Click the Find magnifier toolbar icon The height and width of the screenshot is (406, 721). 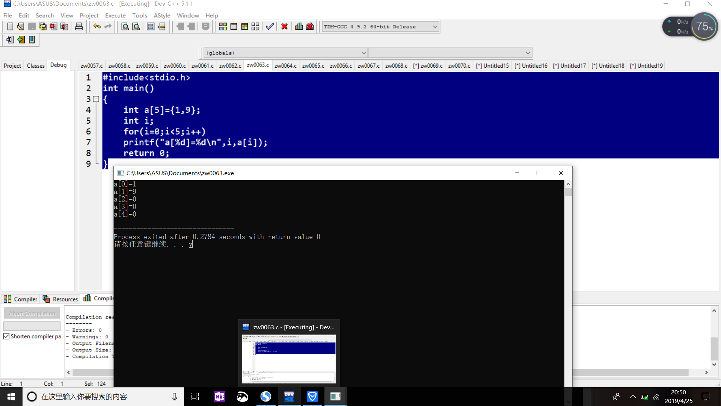pyautogui.click(x=125, y=27)
